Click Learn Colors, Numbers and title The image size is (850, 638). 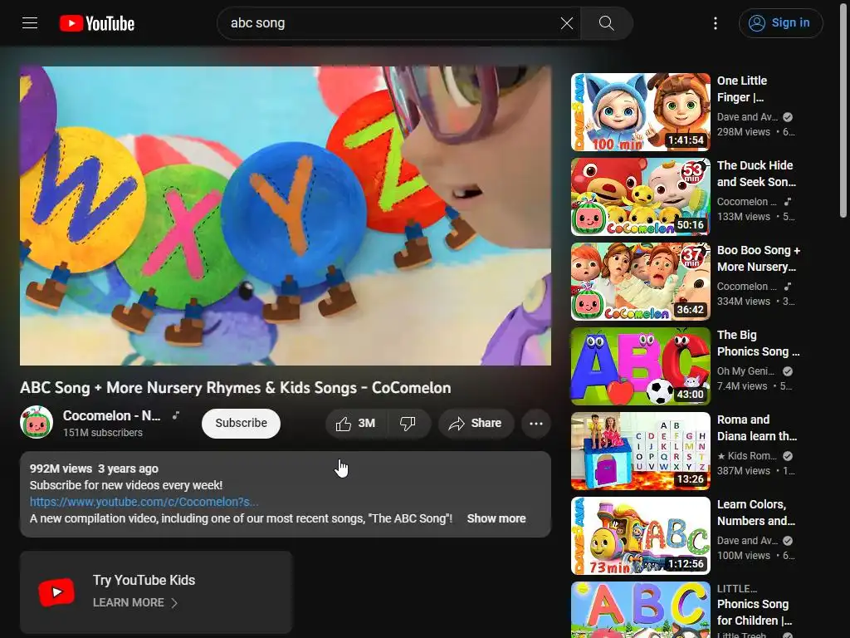click(756, 512)
